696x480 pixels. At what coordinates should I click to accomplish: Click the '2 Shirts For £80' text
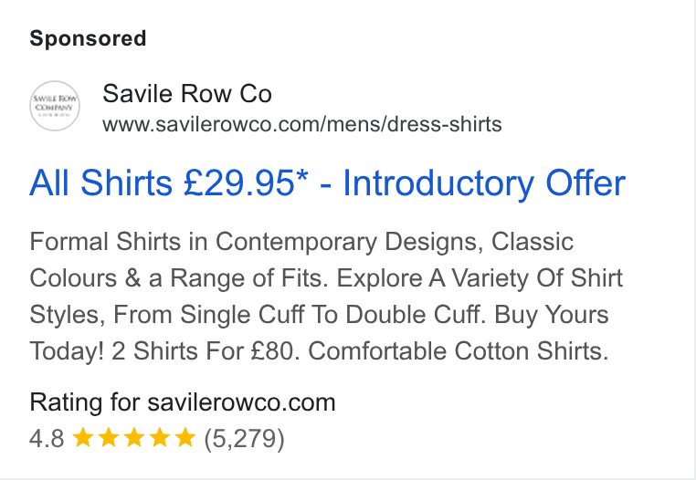click(x=203, y=351)
